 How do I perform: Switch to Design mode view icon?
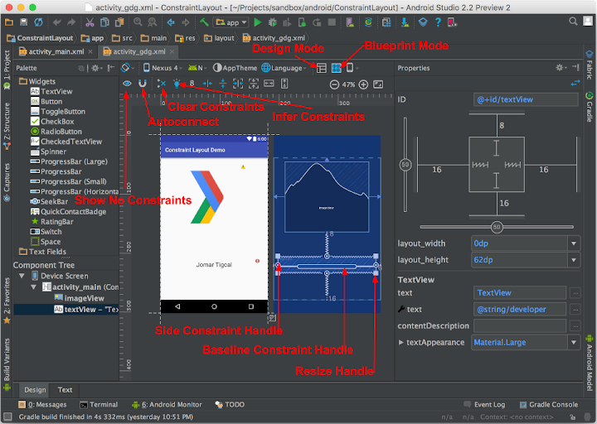point(322,68)
